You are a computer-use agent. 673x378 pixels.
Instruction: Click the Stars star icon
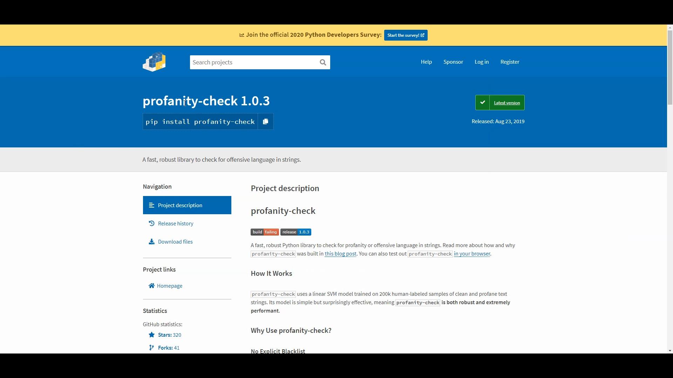(151, 335)
